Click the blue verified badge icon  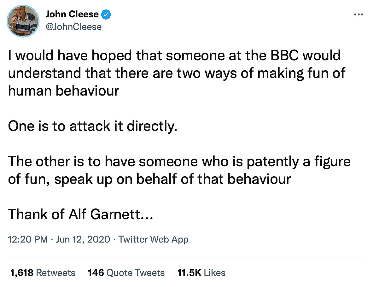[x=106, y=14]
